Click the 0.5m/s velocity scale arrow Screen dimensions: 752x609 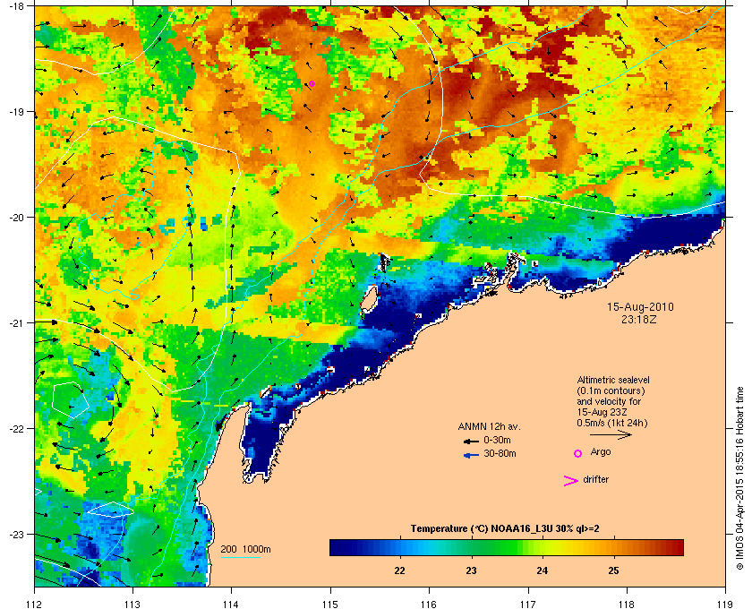click(x=611, y=435)
